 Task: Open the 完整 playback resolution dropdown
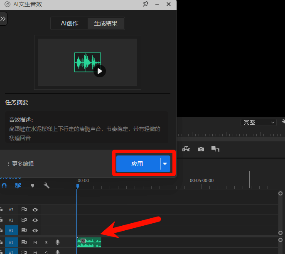258,122
